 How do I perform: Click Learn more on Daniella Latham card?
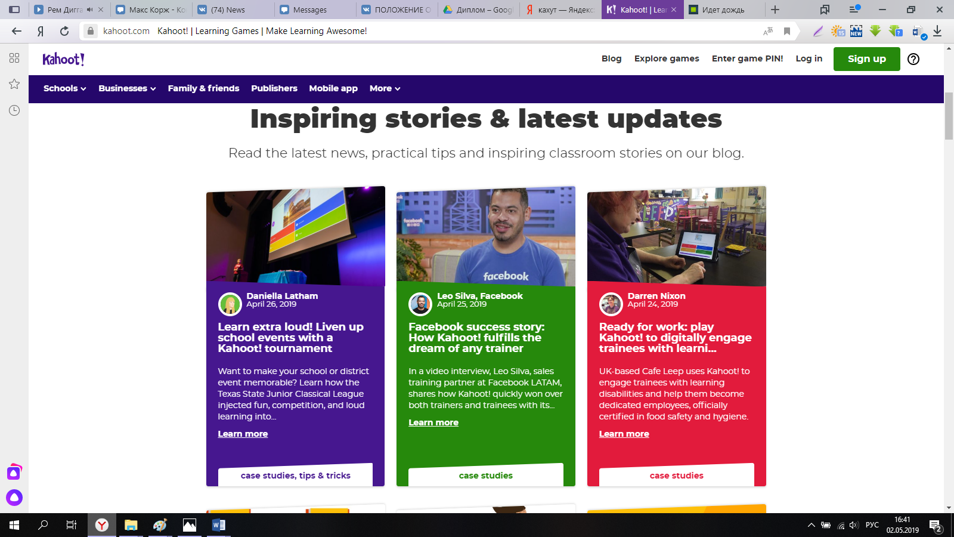click(x=243, y=434)
